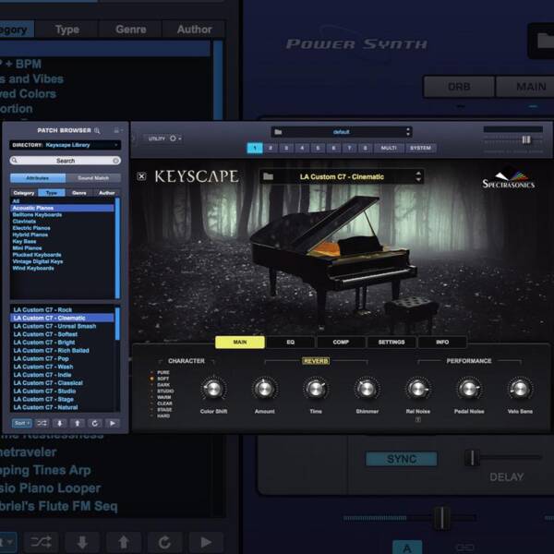Open the folder icon beside the Keyscape patch name
This screenshot has width=554, height=554.
coord(268,176)
